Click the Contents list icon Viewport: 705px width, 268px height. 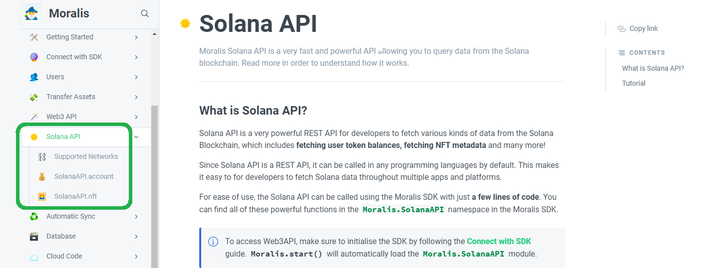click(x=622, y=52)
